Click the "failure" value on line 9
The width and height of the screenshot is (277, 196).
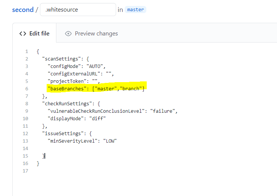[162, 111]
